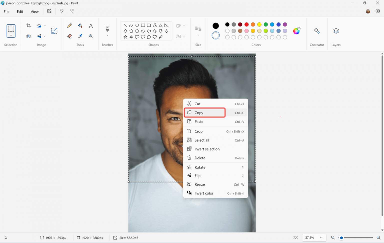Select the Color picker eyedropper tool
384x243 pixels.
pyautogui.click(x=80, y=36)
